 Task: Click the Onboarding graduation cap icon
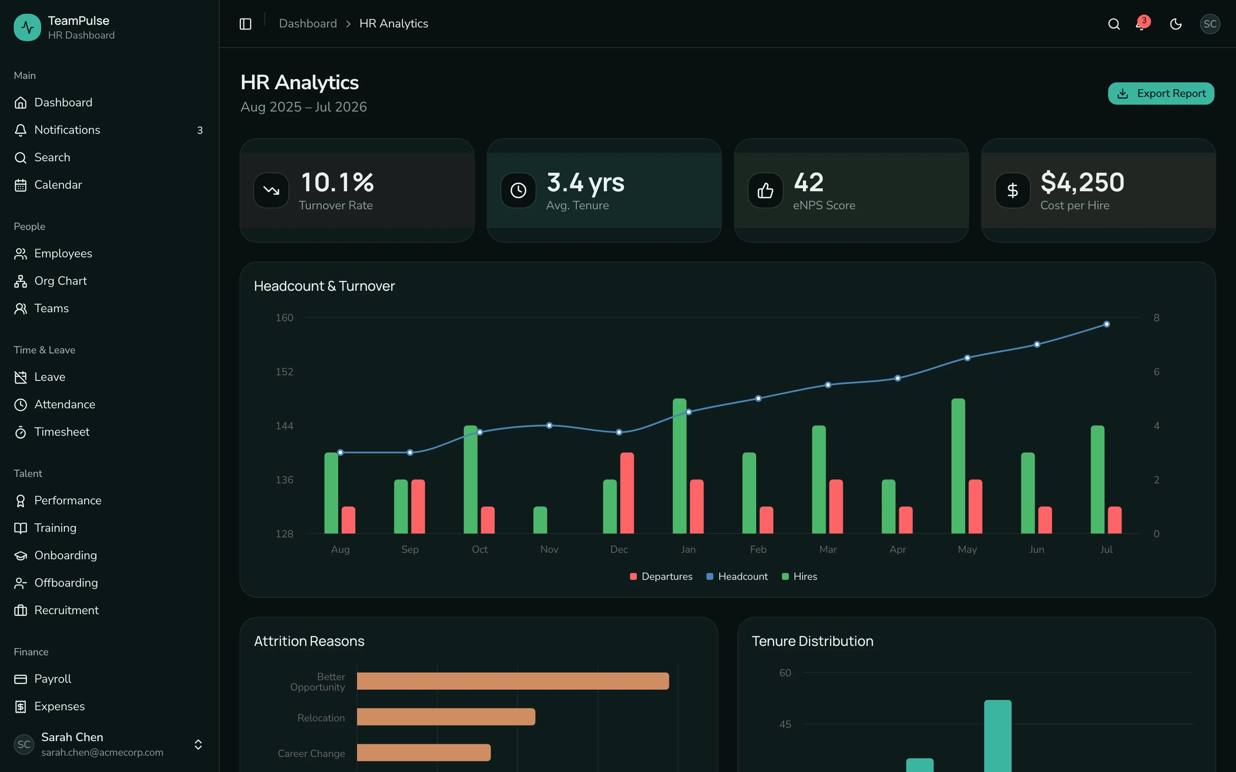point(21,556)
